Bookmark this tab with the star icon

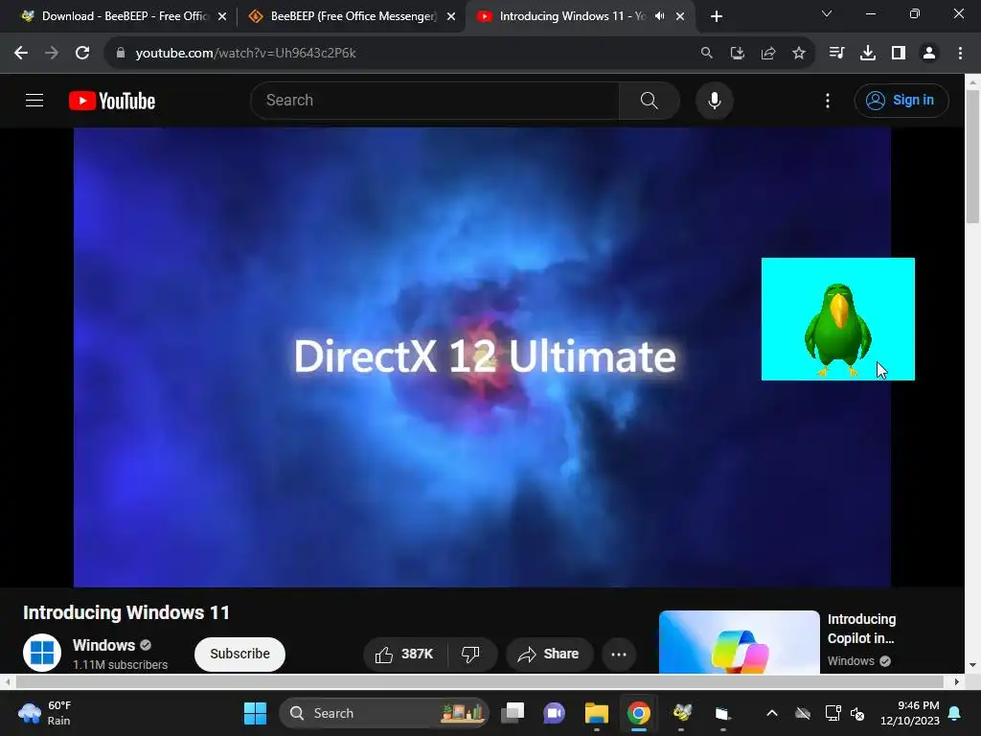pos(798,54)
